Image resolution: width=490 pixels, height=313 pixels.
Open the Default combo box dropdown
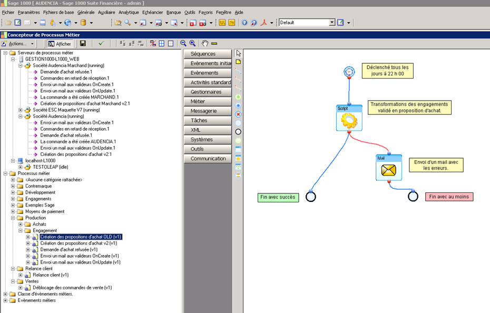point(332,23)
